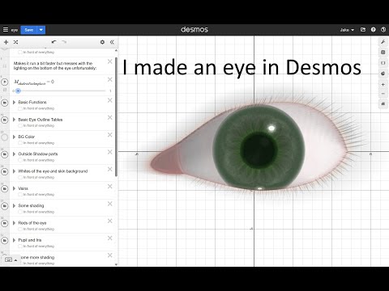This screenshot has height=291, width=389.
Task: Click the Save button
Action: click(29, 30)
